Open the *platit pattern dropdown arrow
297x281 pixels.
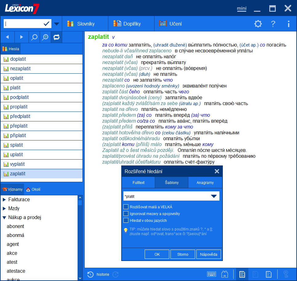[214, 196]
